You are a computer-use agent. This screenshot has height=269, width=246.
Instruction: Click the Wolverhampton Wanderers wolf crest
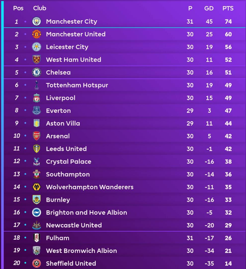click(36, 187)
